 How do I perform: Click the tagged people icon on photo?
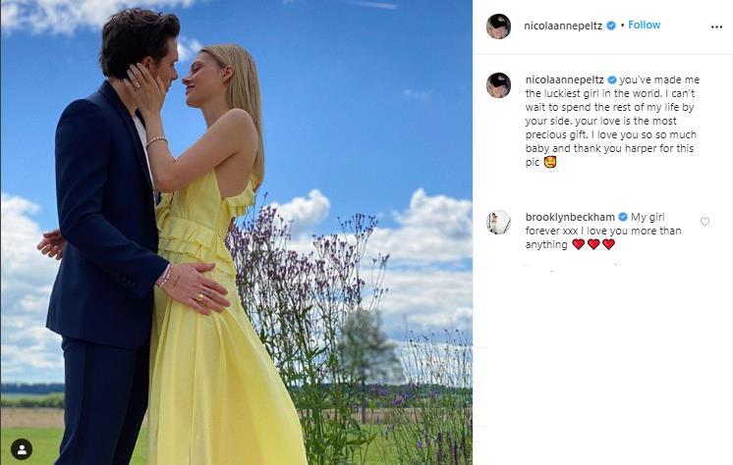[22, 449]
